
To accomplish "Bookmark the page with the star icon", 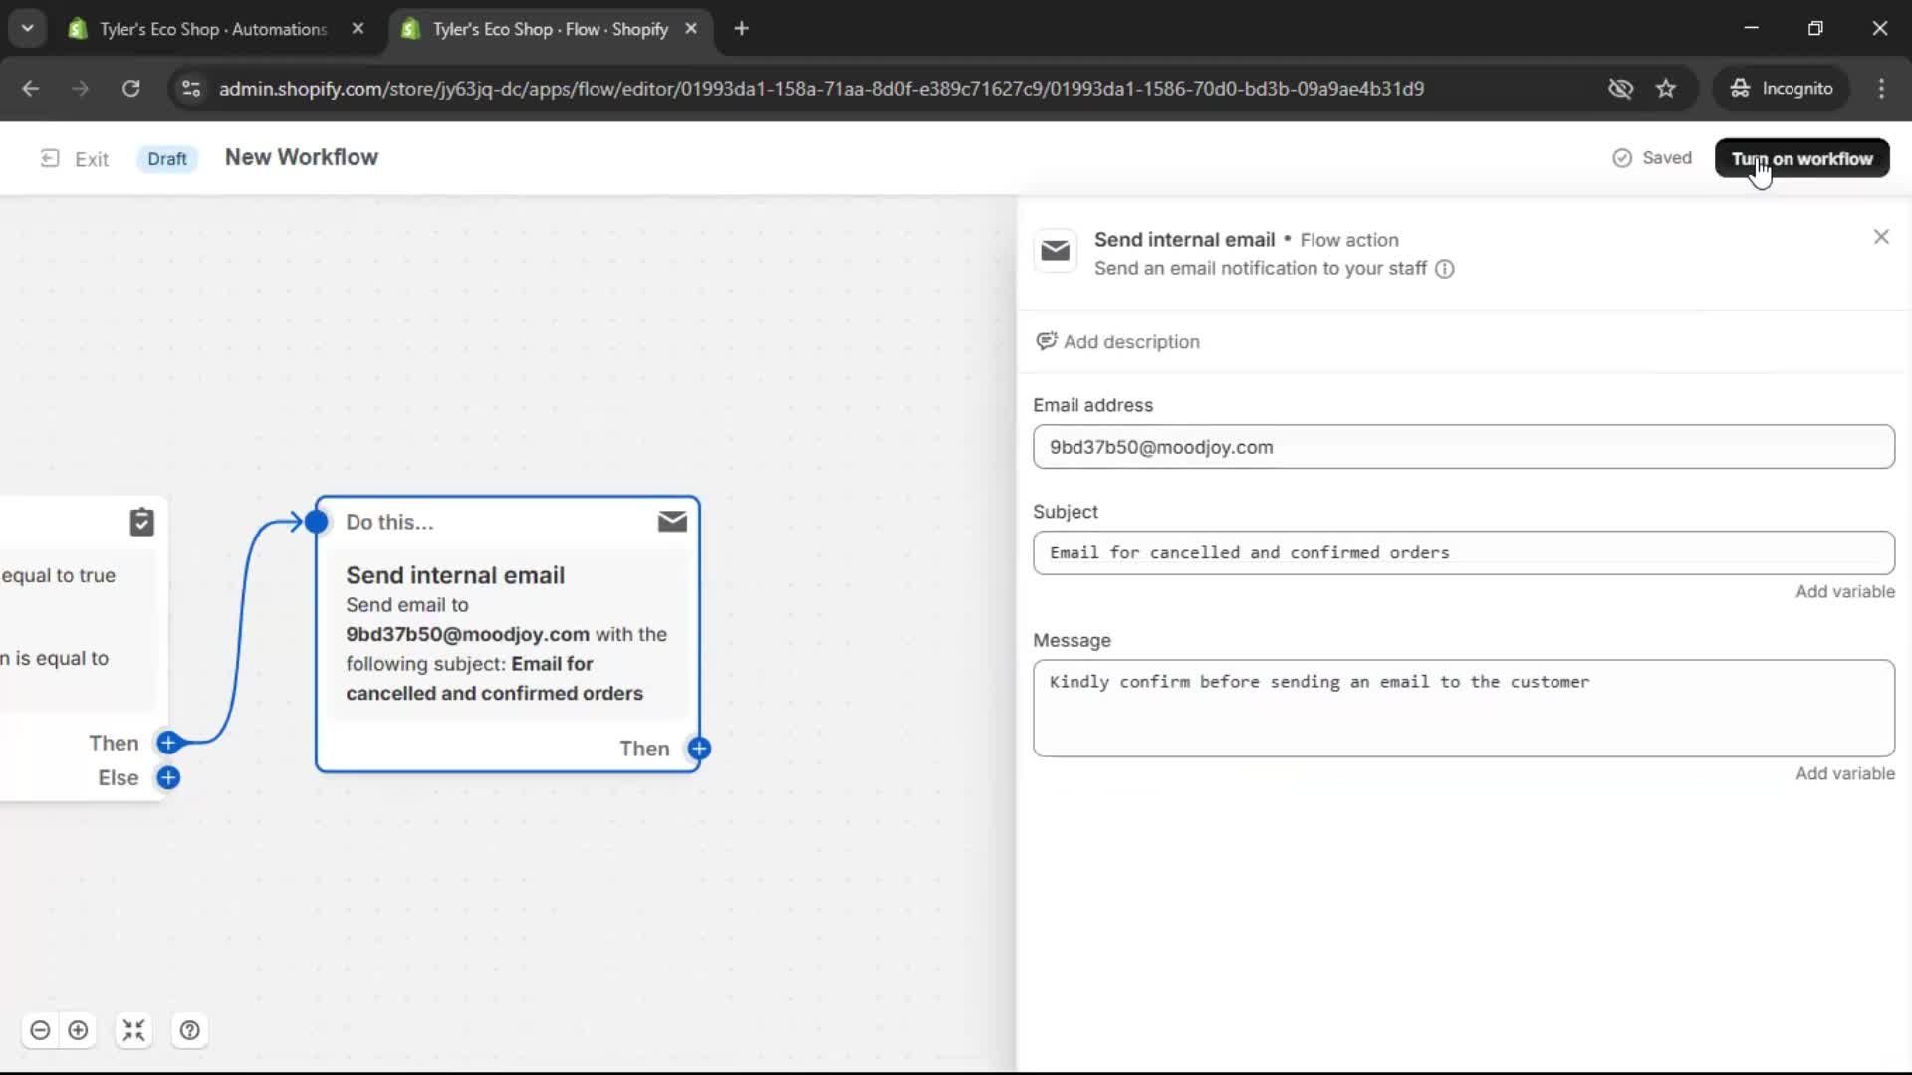I will 1666,88.
